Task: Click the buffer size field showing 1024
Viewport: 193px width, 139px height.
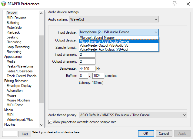Action: click(x=98, y=75)
